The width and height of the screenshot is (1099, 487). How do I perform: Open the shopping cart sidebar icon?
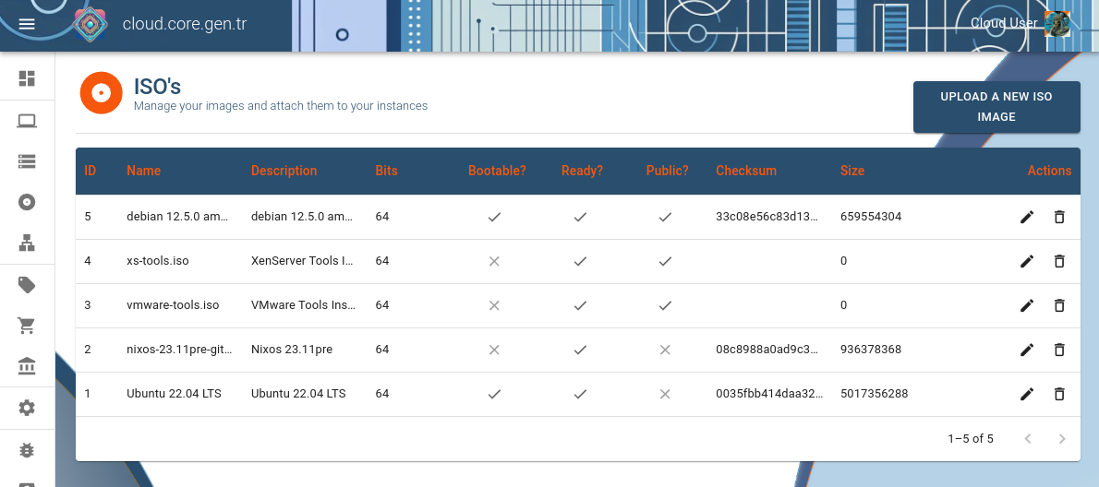click(27, 326)
